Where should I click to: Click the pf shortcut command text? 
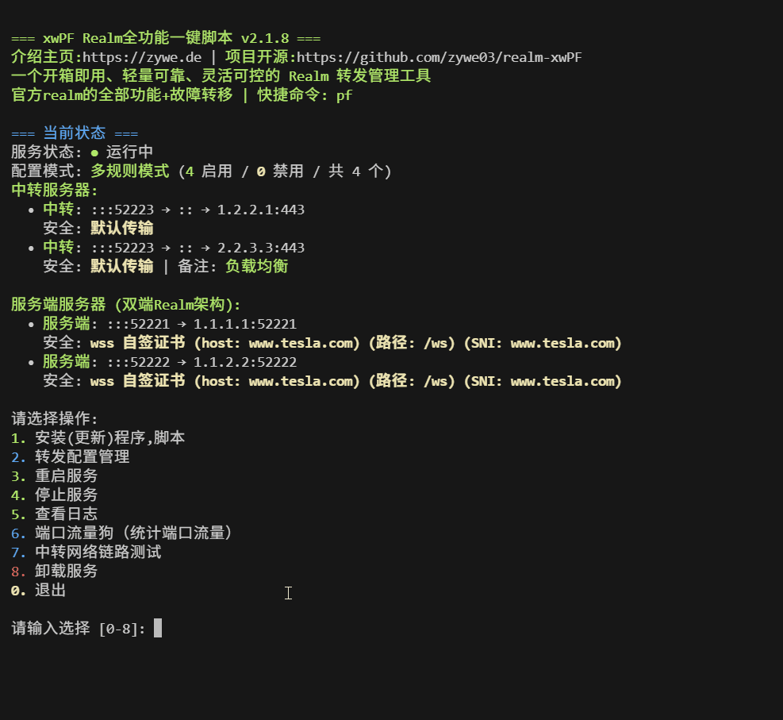pos(344,95)
